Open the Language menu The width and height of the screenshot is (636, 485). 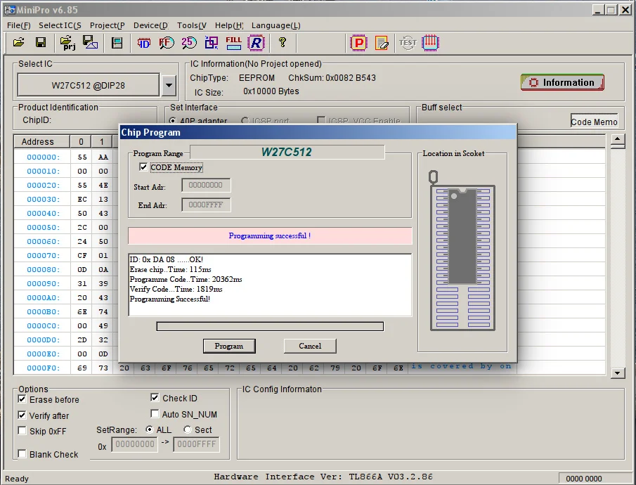(x=275, y=25)
